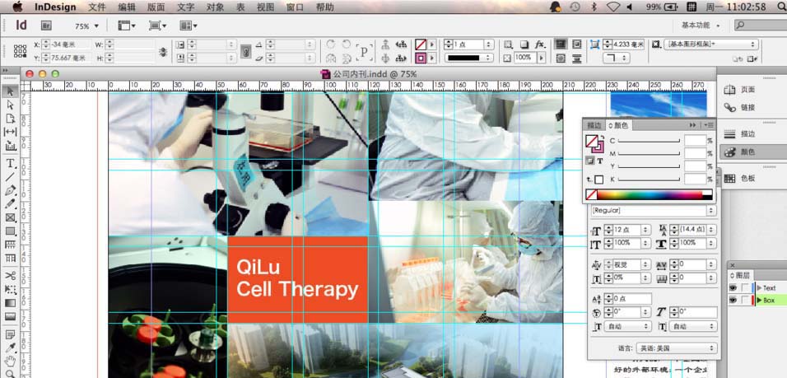Screen dimensions: 787x378
Task: Select the Gap tool
Action: [10, 132]
